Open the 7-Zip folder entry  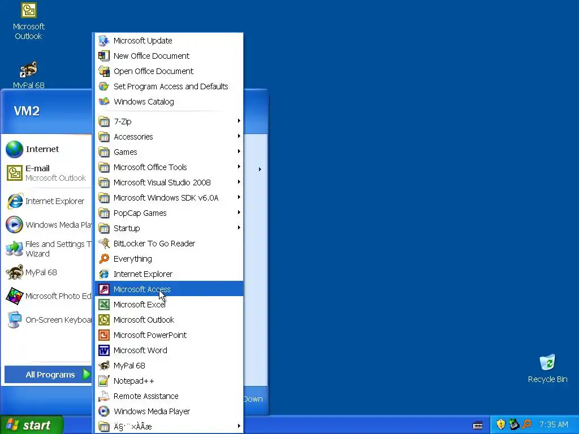coord(169,121)
